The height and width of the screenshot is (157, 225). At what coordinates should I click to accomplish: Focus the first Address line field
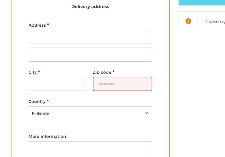click(x=90, y=37)
